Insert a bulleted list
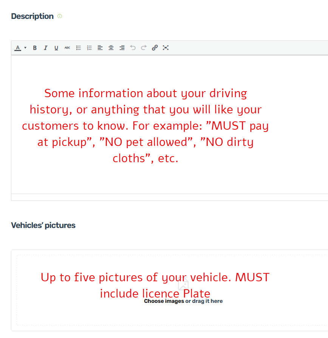 [x=79, y=48]
